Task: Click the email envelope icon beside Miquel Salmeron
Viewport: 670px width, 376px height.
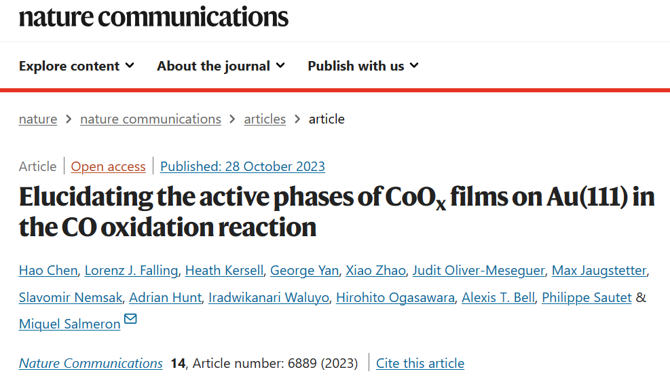Action: [x=130, y=319]
